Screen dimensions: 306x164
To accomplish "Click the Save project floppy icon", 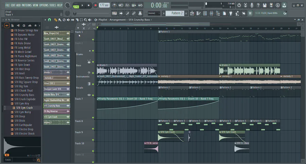I will coord(265,5).
